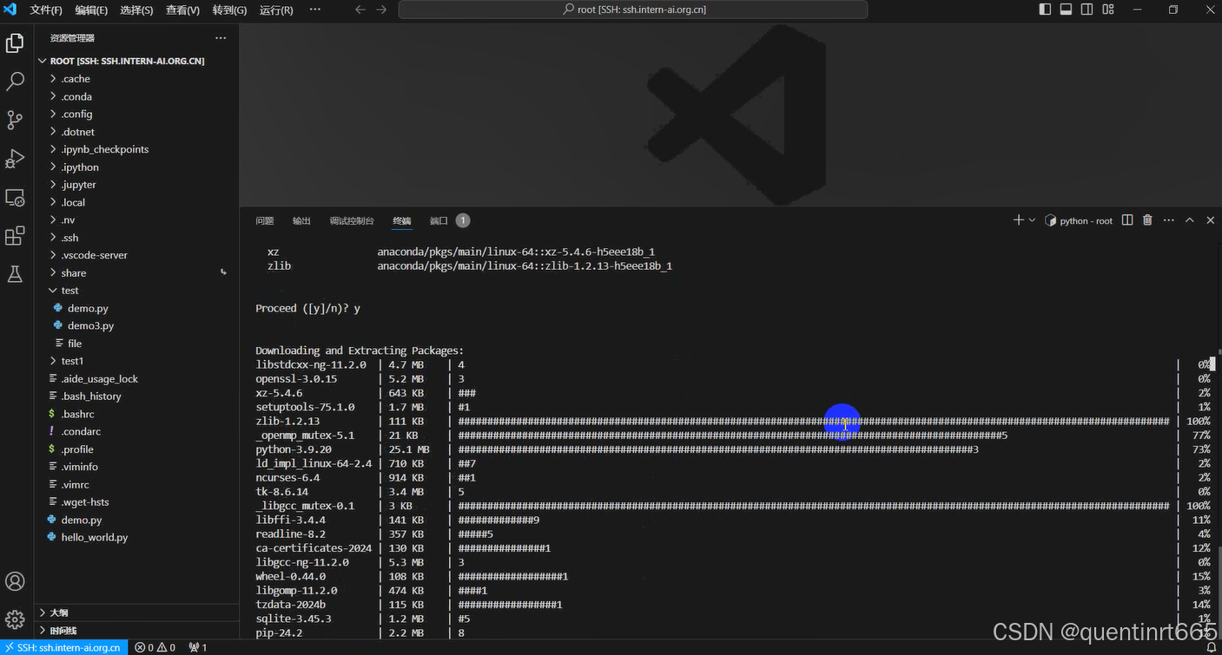Screen dimensions: 1222x655
Task: Go back with the navigation arrow
Action: coord(360,10)
